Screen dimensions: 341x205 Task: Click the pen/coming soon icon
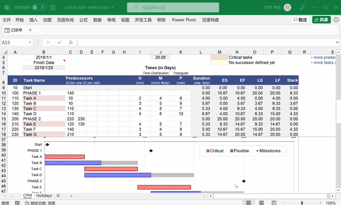click(302, 8)
